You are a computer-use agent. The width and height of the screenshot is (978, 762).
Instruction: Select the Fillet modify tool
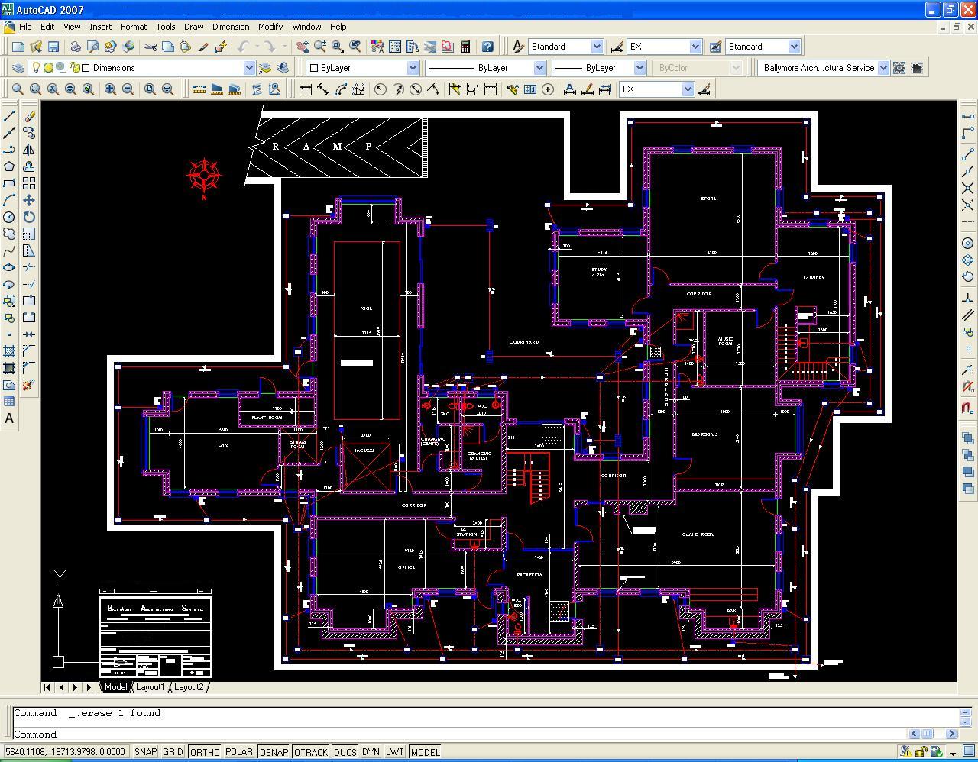tap(29, 368)
